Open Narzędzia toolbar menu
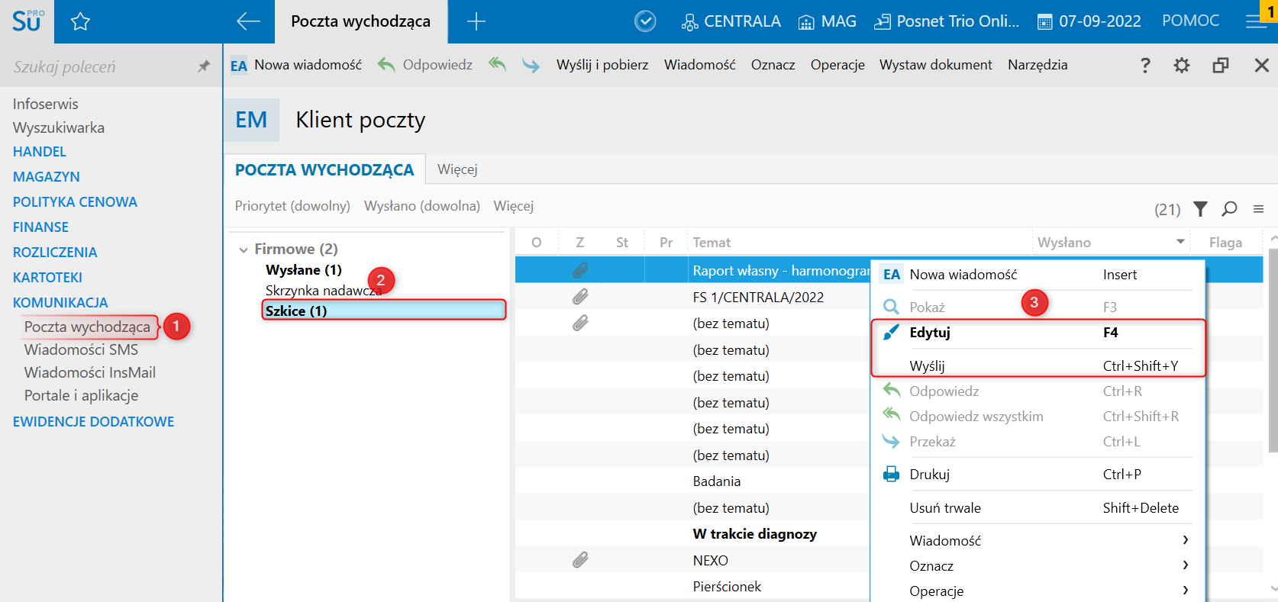This screenshot has height=602, width=1278. coord(1038,65)
